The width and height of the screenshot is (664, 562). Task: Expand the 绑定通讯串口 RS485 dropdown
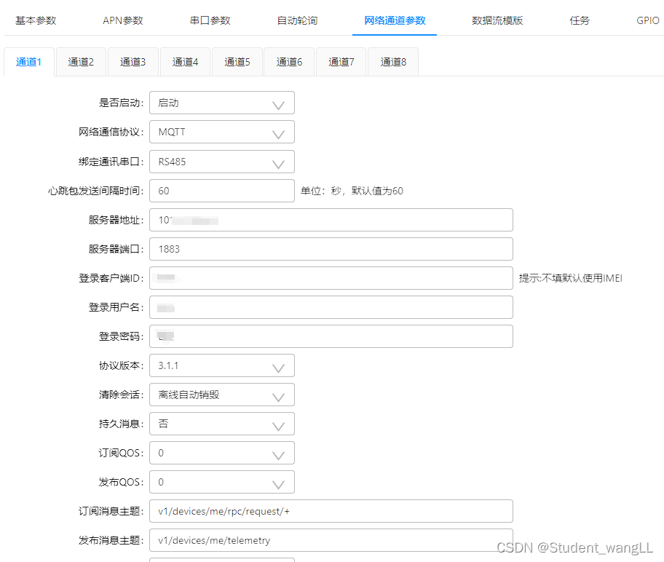221,162
